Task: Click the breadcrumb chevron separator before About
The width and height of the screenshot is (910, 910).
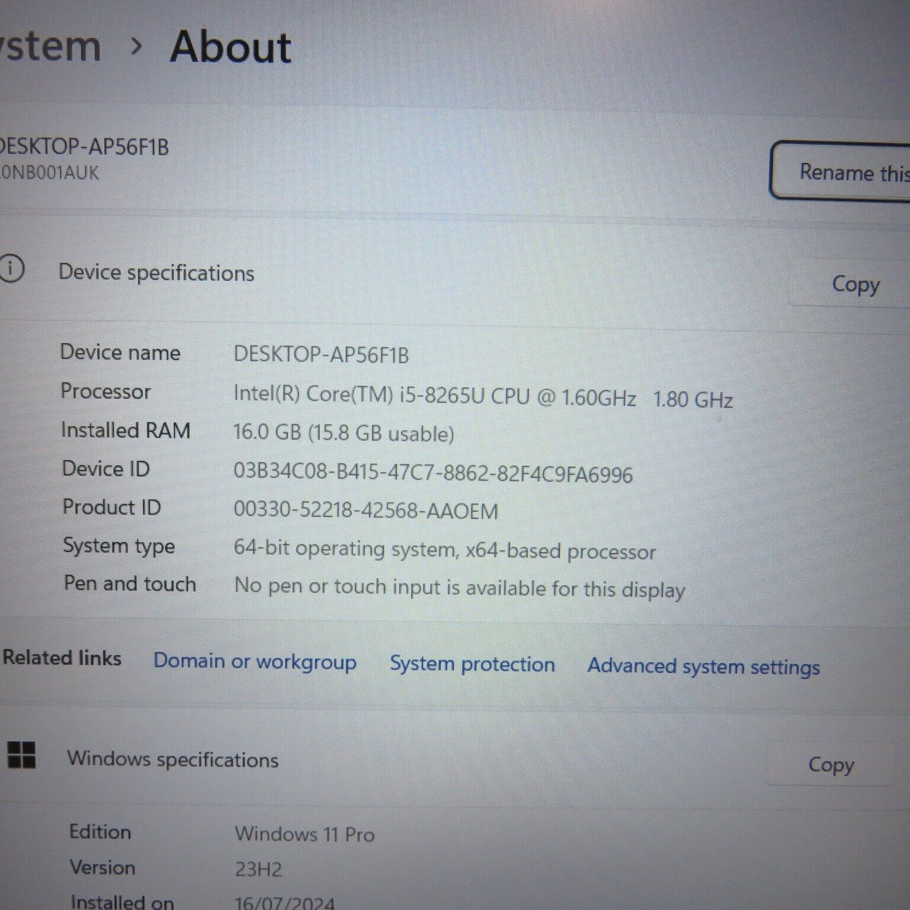Action: (136, 46)
